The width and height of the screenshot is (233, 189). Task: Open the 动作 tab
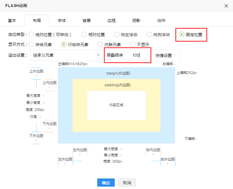tap(161, 21)
